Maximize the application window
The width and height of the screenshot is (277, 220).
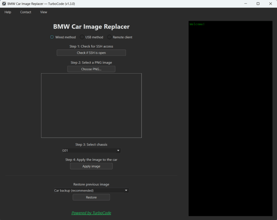[258, 4]
